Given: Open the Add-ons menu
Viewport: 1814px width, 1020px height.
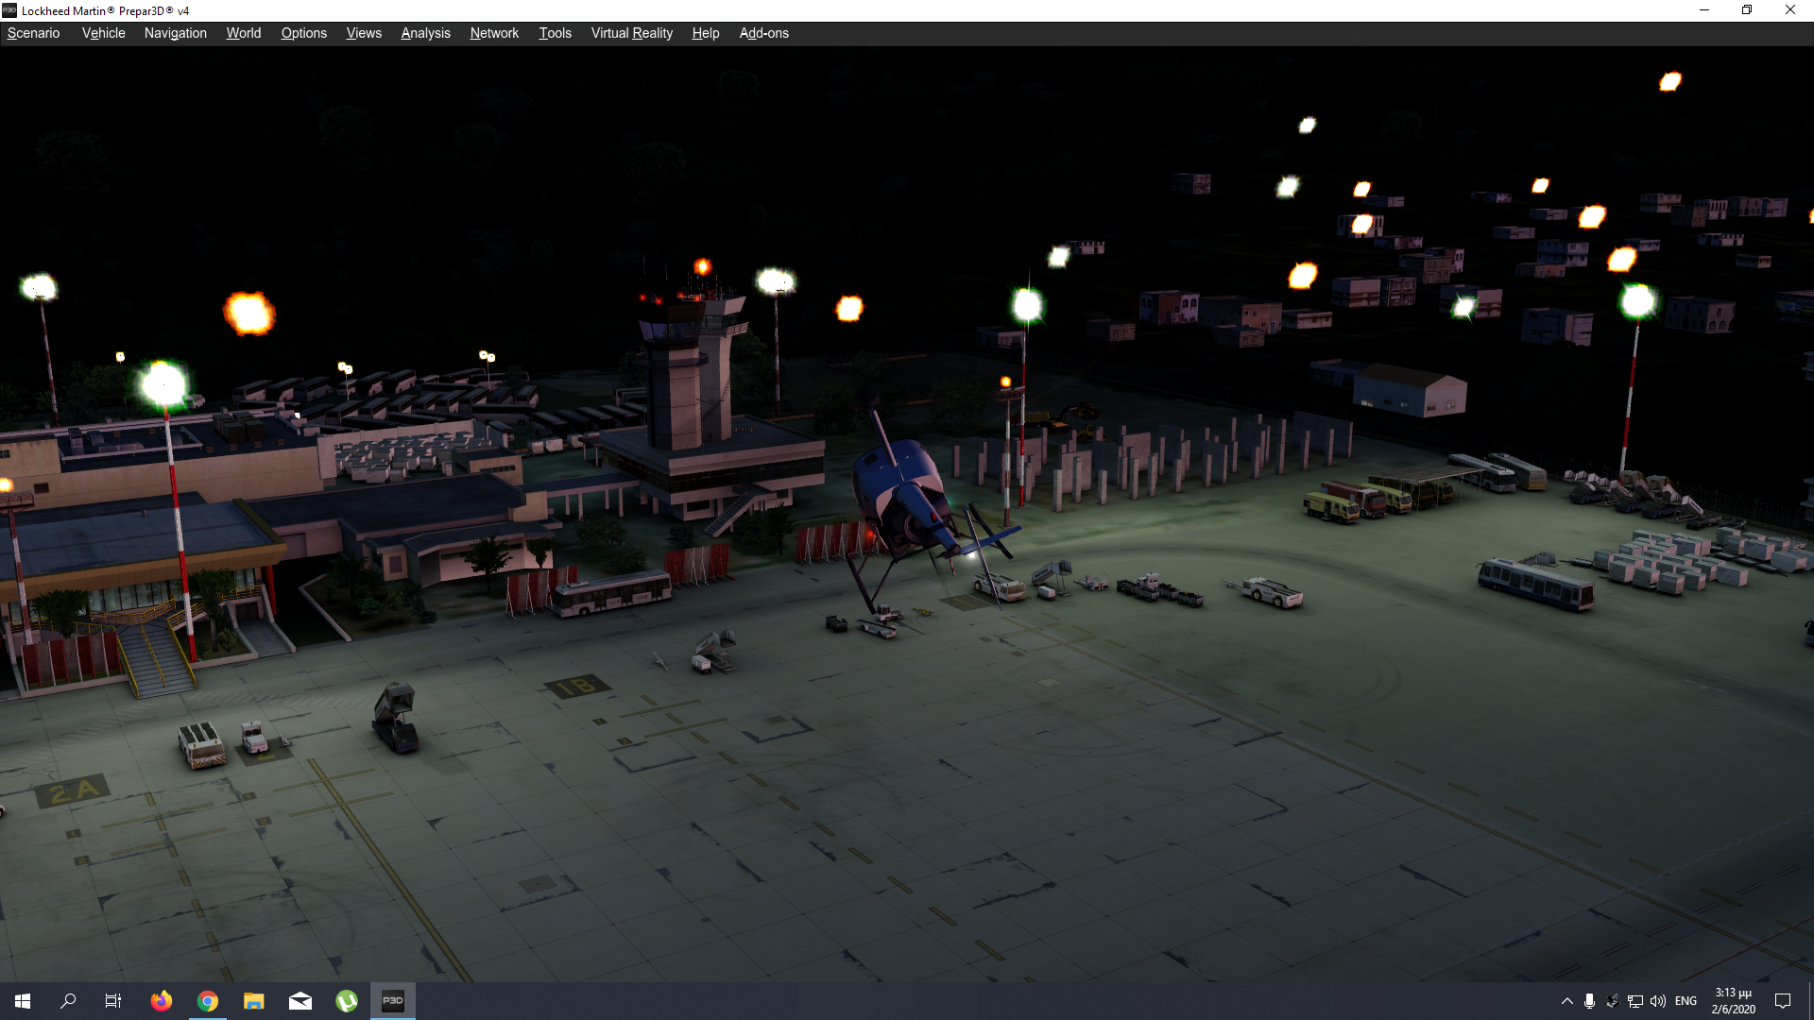Looking at the screenshot, I should (x=763, y=33).
